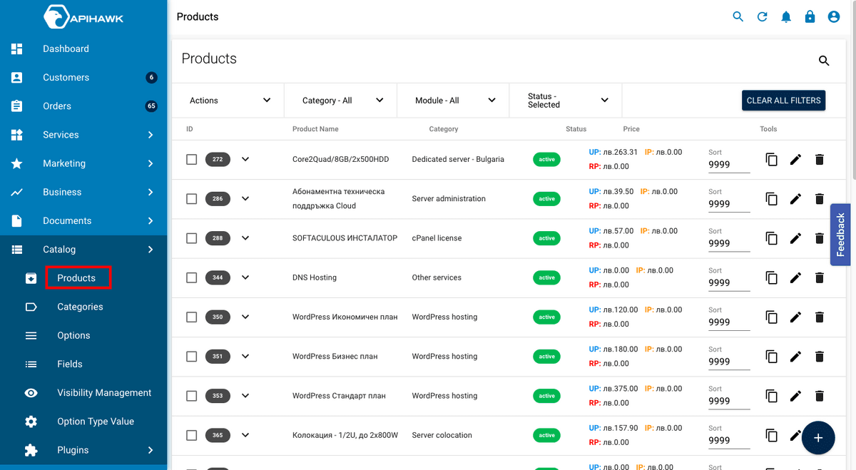Duplicate the Core2Quad product using the copy icon
Screen dimensions: 856x470
click(x=771, y=159)
